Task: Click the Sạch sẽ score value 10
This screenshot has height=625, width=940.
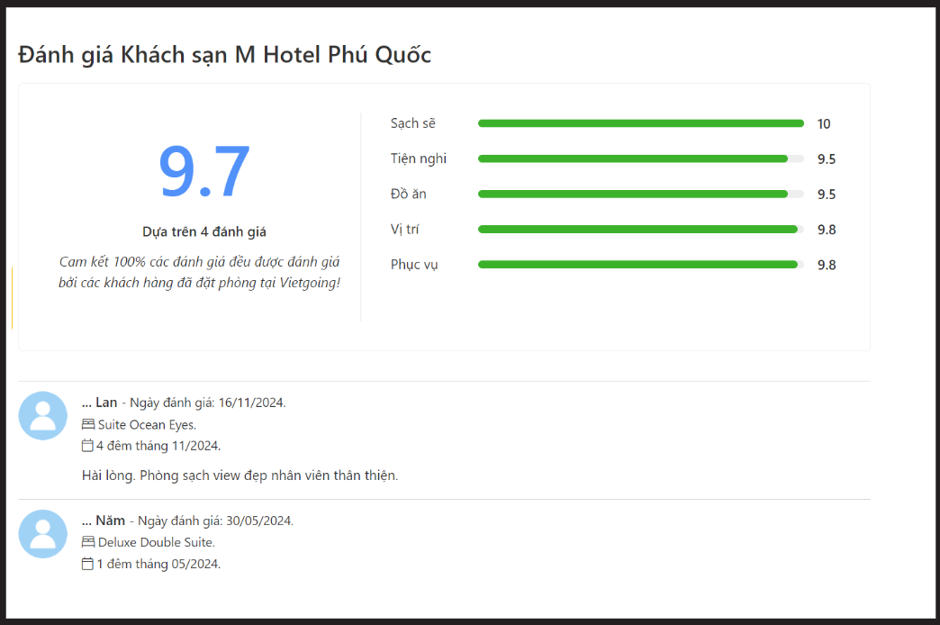Action: tap(824, 124)
